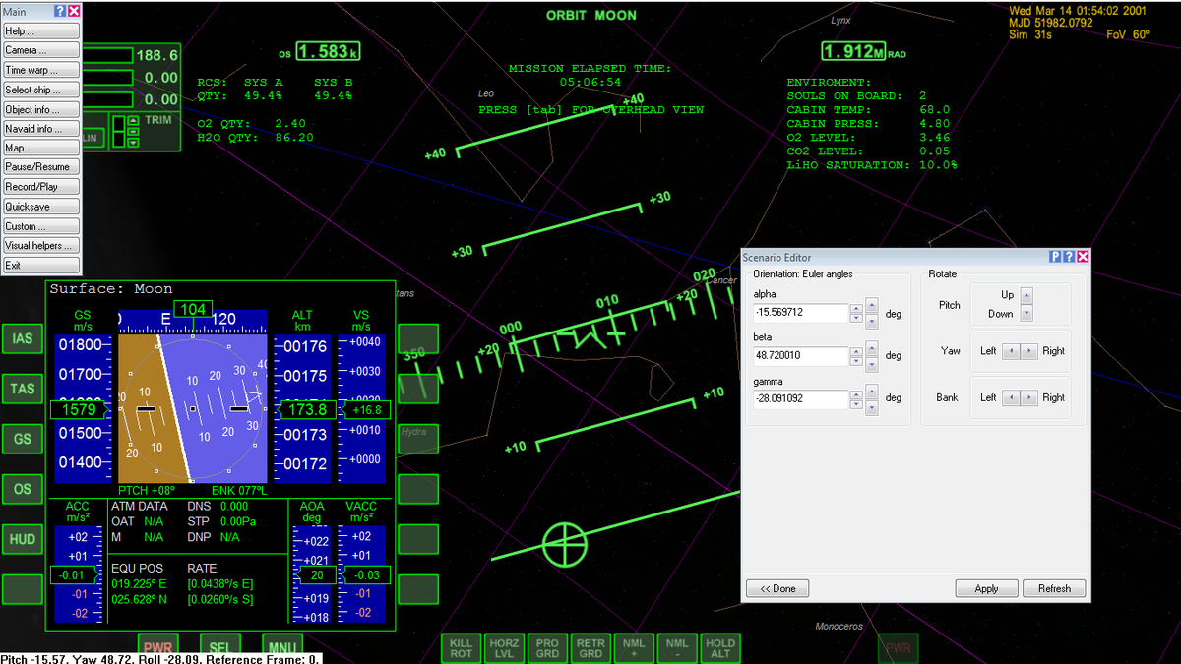
Task: Open the Custom functions menu
Action: (40, 226)
